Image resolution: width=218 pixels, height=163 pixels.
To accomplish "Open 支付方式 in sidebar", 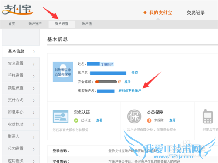I will (x=21, y=100).
